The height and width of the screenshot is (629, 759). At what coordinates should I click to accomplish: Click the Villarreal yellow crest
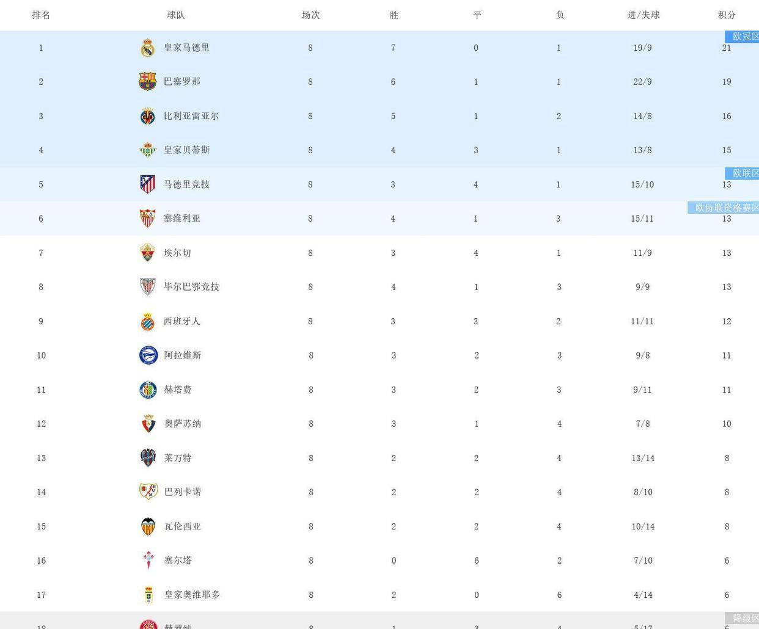(x=147, y=116)
